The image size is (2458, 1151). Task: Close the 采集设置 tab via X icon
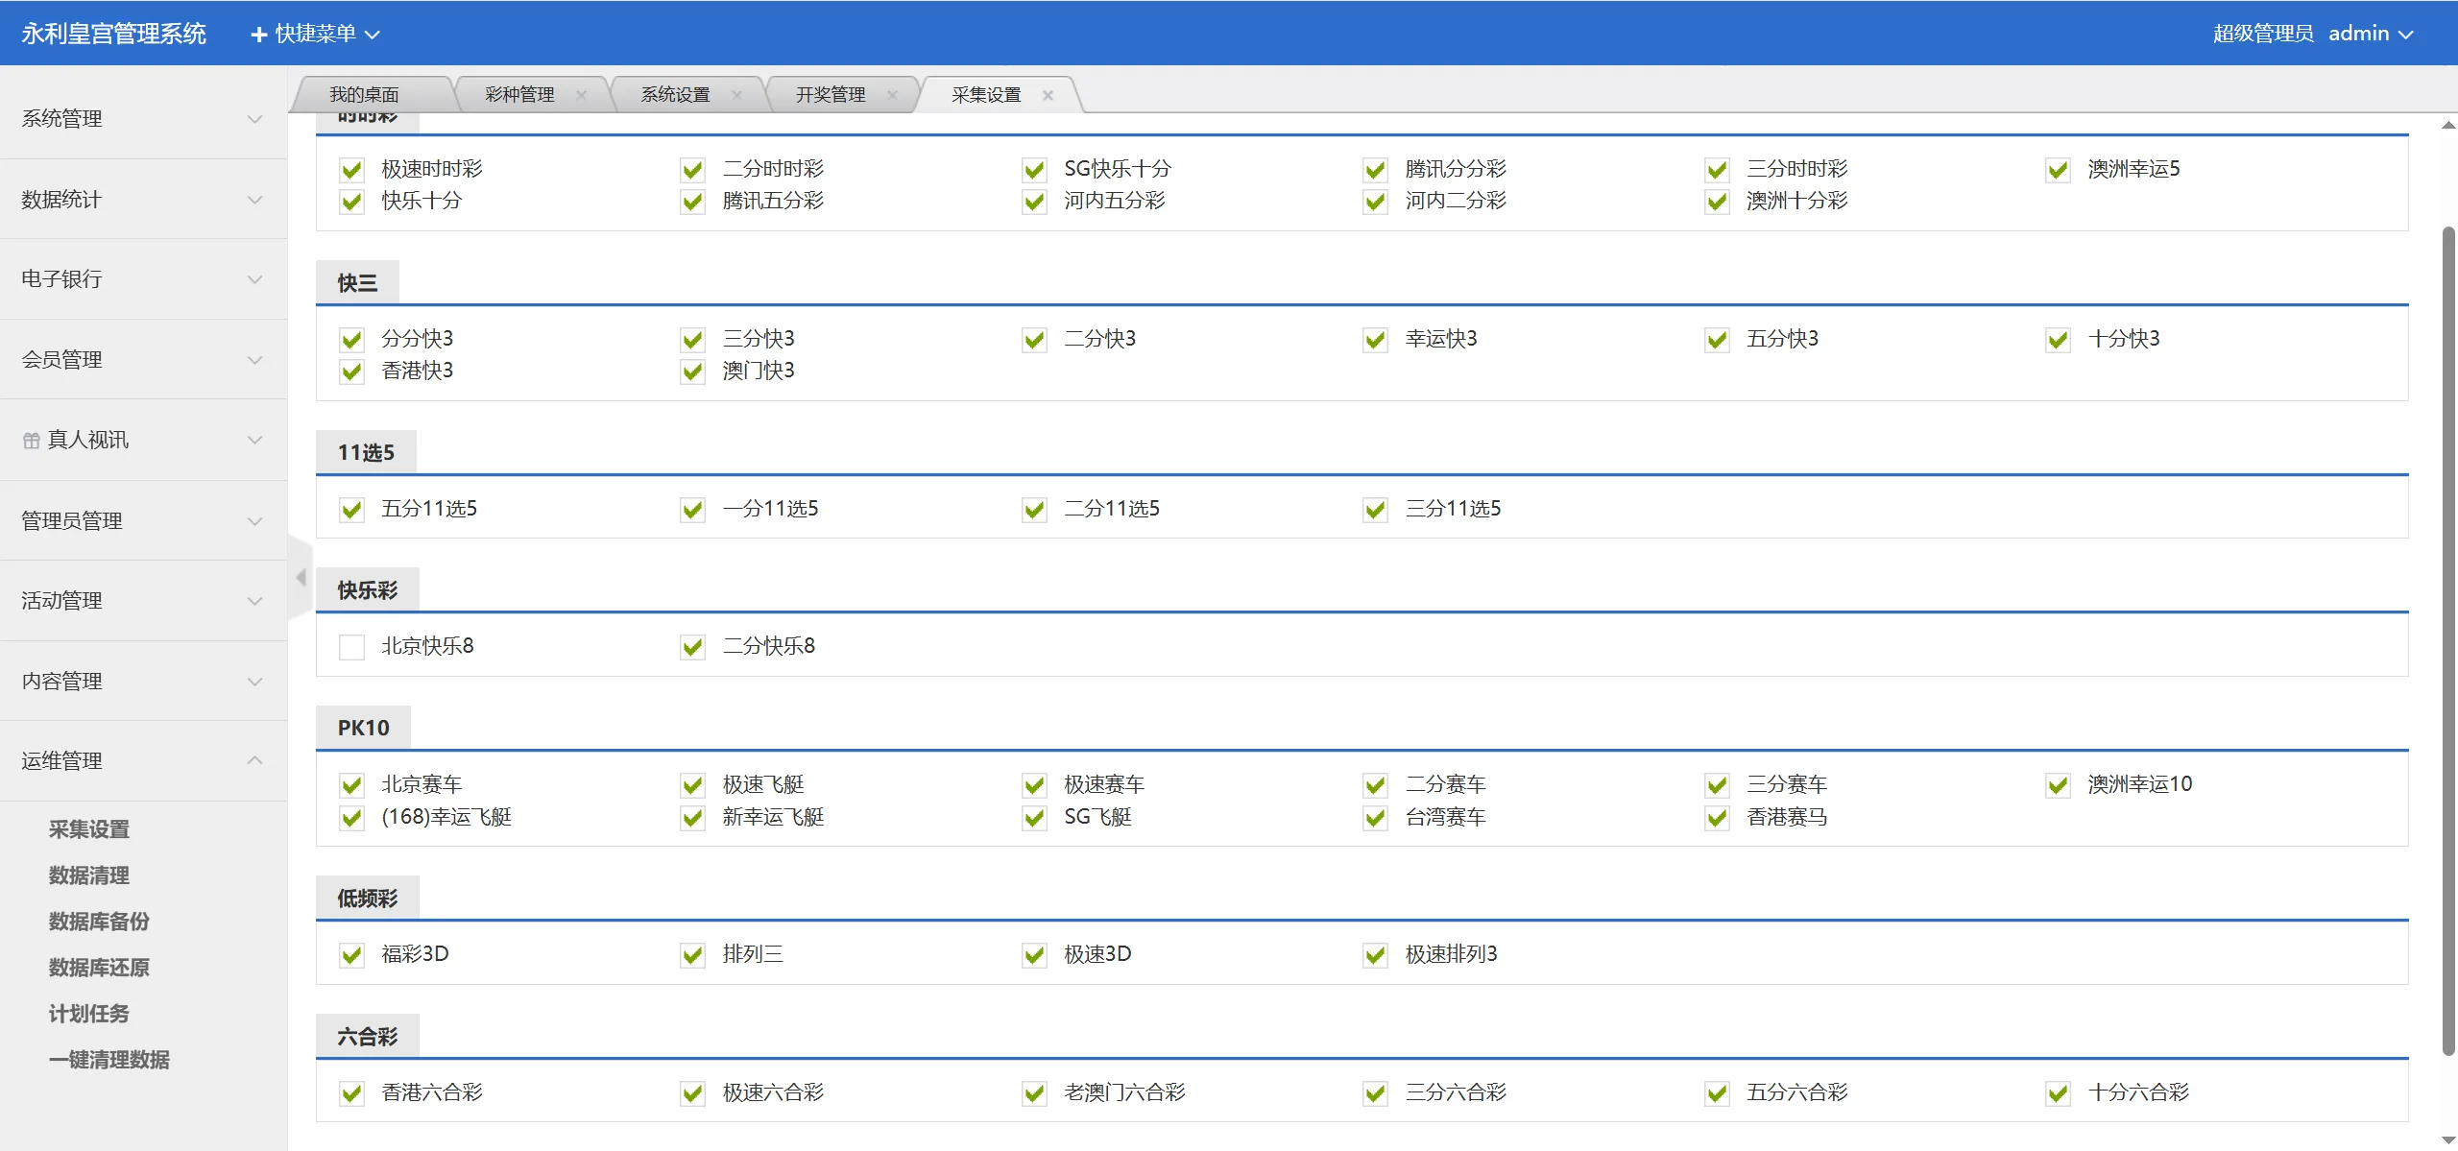tap(1048, 95)
